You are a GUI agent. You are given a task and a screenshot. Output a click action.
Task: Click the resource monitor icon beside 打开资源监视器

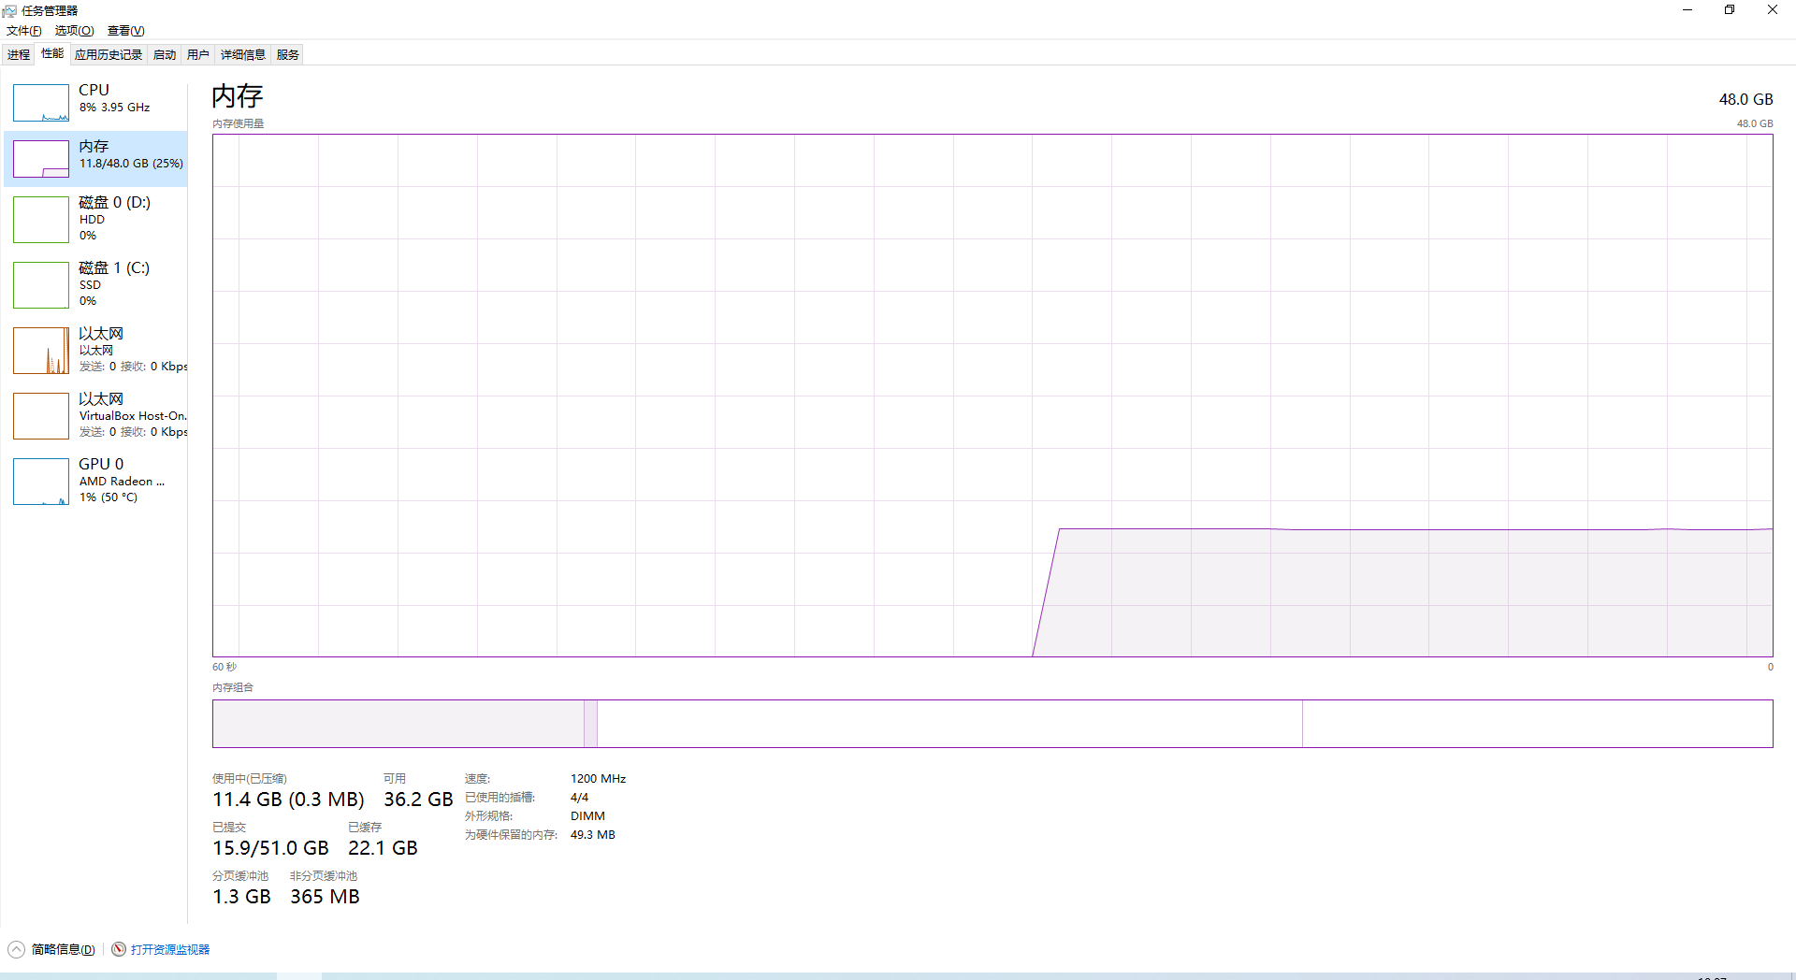pyautogui.click(x=119, y=949)
